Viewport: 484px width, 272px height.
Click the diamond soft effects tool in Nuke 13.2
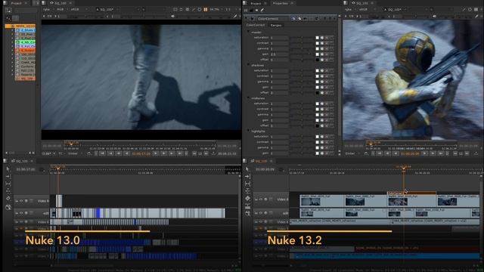247,199
